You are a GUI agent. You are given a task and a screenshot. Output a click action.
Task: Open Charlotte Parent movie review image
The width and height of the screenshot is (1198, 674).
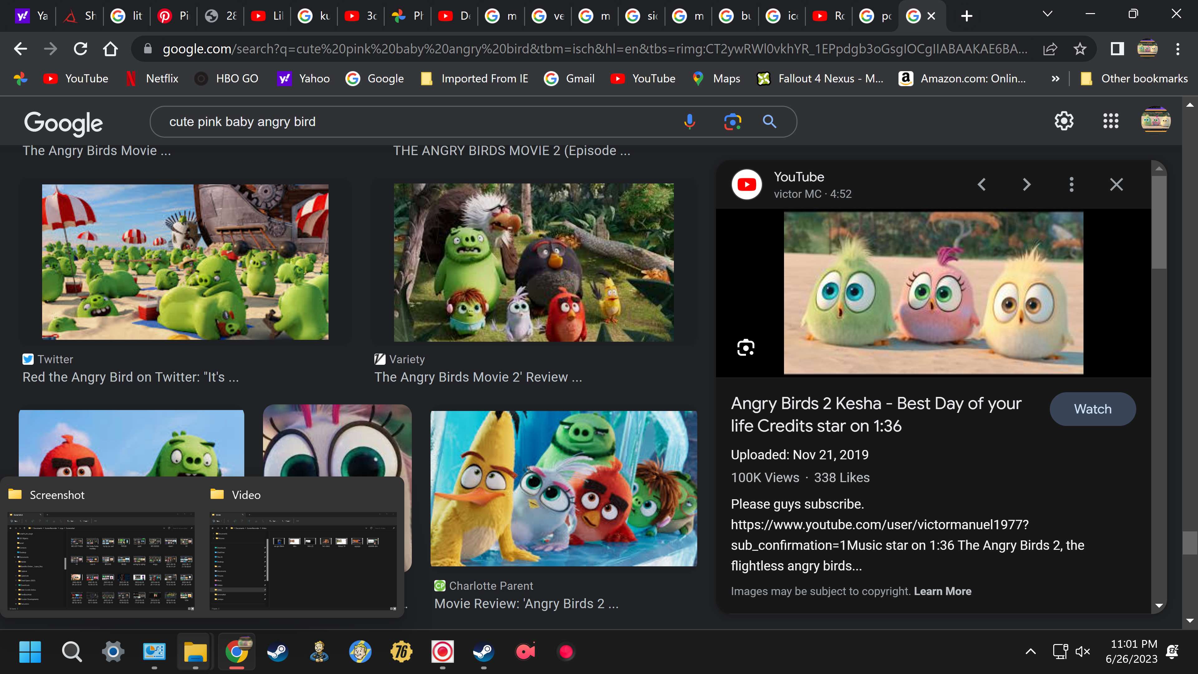[x=564, y=488]
